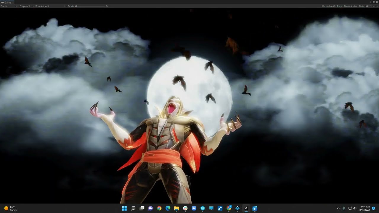Open the Game view mode dropdown
Screen dimensions: 379x213
point(9,6)
